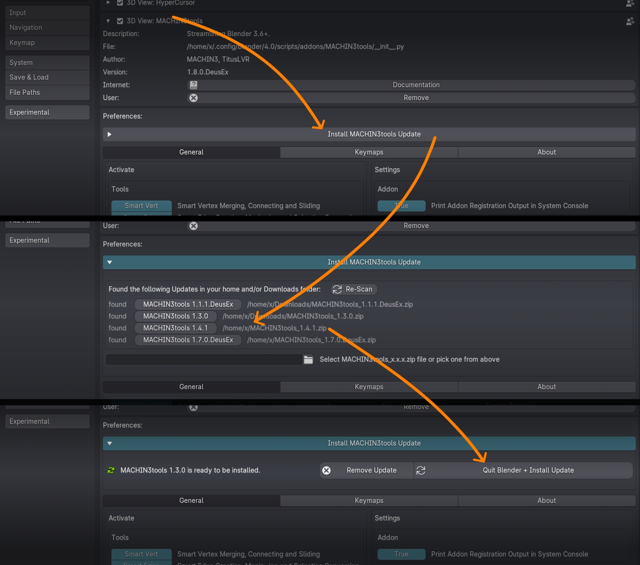Open System preferences section
The width and height of the screenshot is (640, 565).
47,63
